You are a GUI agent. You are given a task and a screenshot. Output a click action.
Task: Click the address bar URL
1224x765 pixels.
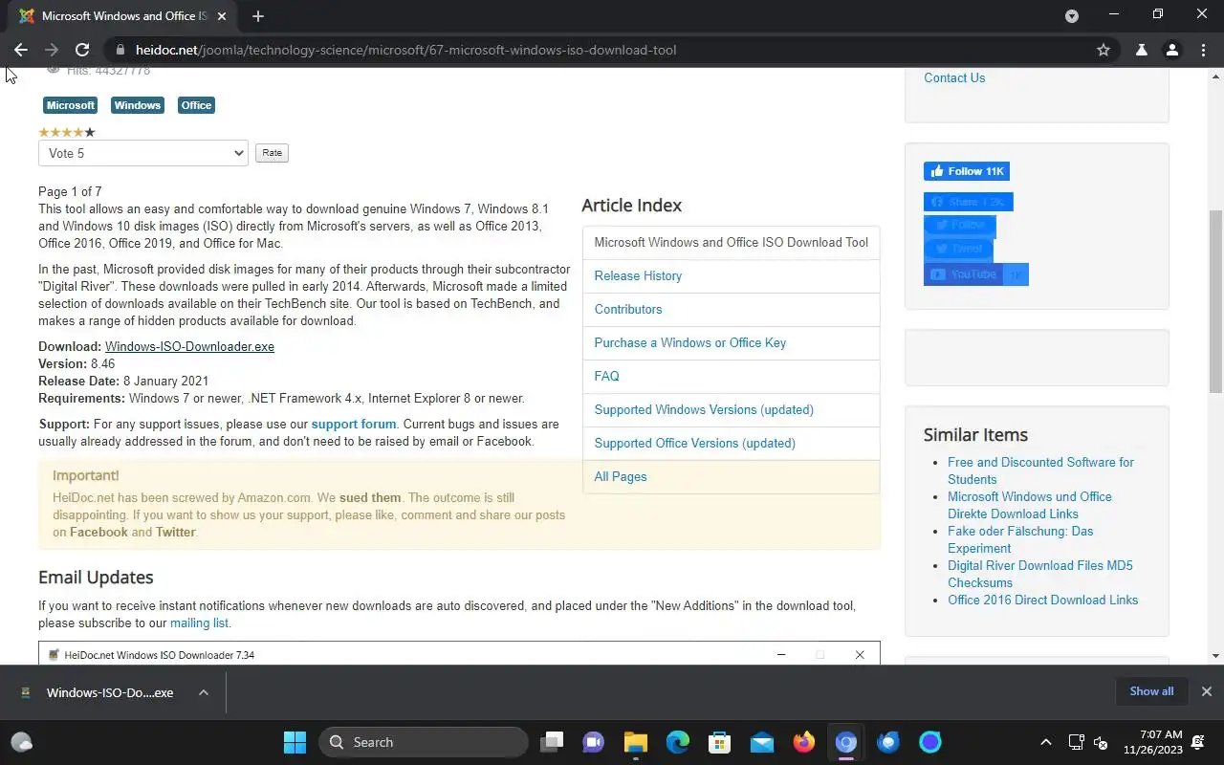(405, 50)
